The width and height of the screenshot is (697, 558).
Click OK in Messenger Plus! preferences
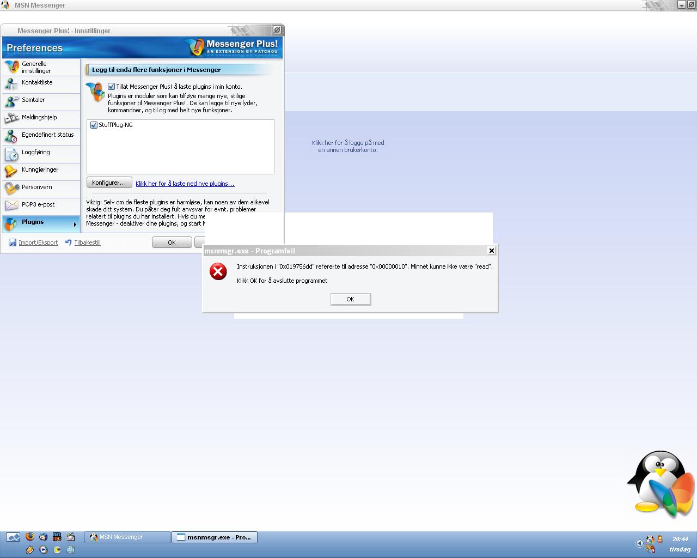coord(172,242)
